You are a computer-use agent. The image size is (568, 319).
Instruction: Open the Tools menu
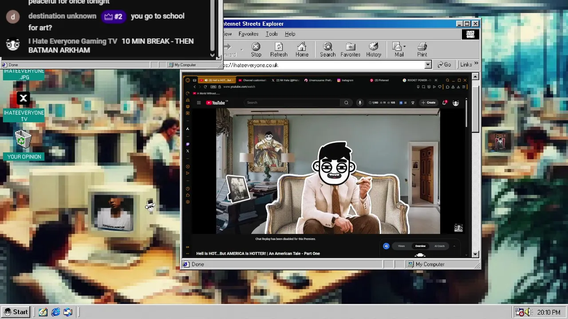[272, 34]
